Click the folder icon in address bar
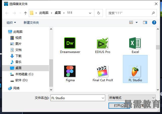Image resolution: width=162 pixels, height=114 pixels. (32, 13)
